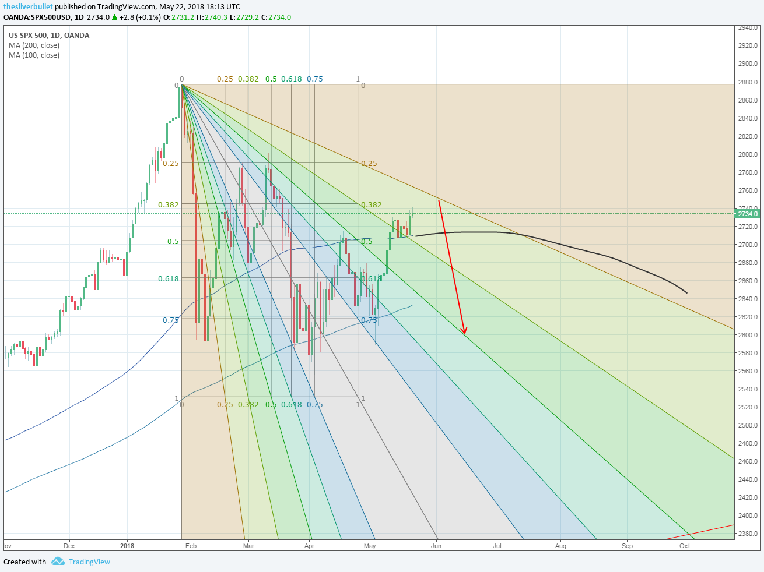The image size is (764, 572).
Task: Click the +2.8 (+0.1%) change text
Action: point(140,17)
